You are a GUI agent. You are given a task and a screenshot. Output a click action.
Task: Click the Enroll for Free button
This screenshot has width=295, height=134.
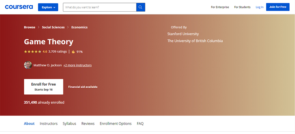click(44, 87)
